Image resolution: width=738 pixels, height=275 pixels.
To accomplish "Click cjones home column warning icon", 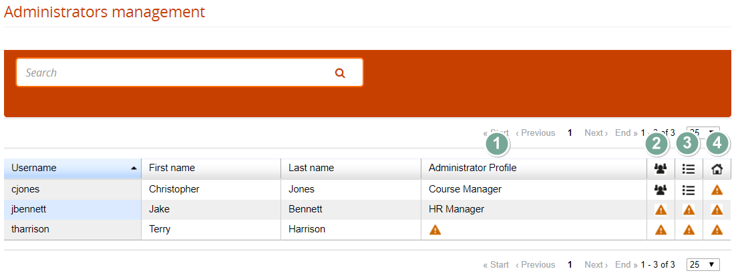I will pos(717,190).
